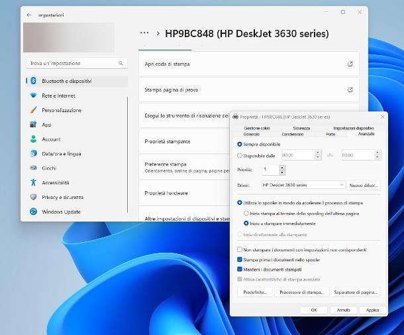Click the search magnifier icon
This screenshot has height=335, width=404.
point(121,63)
